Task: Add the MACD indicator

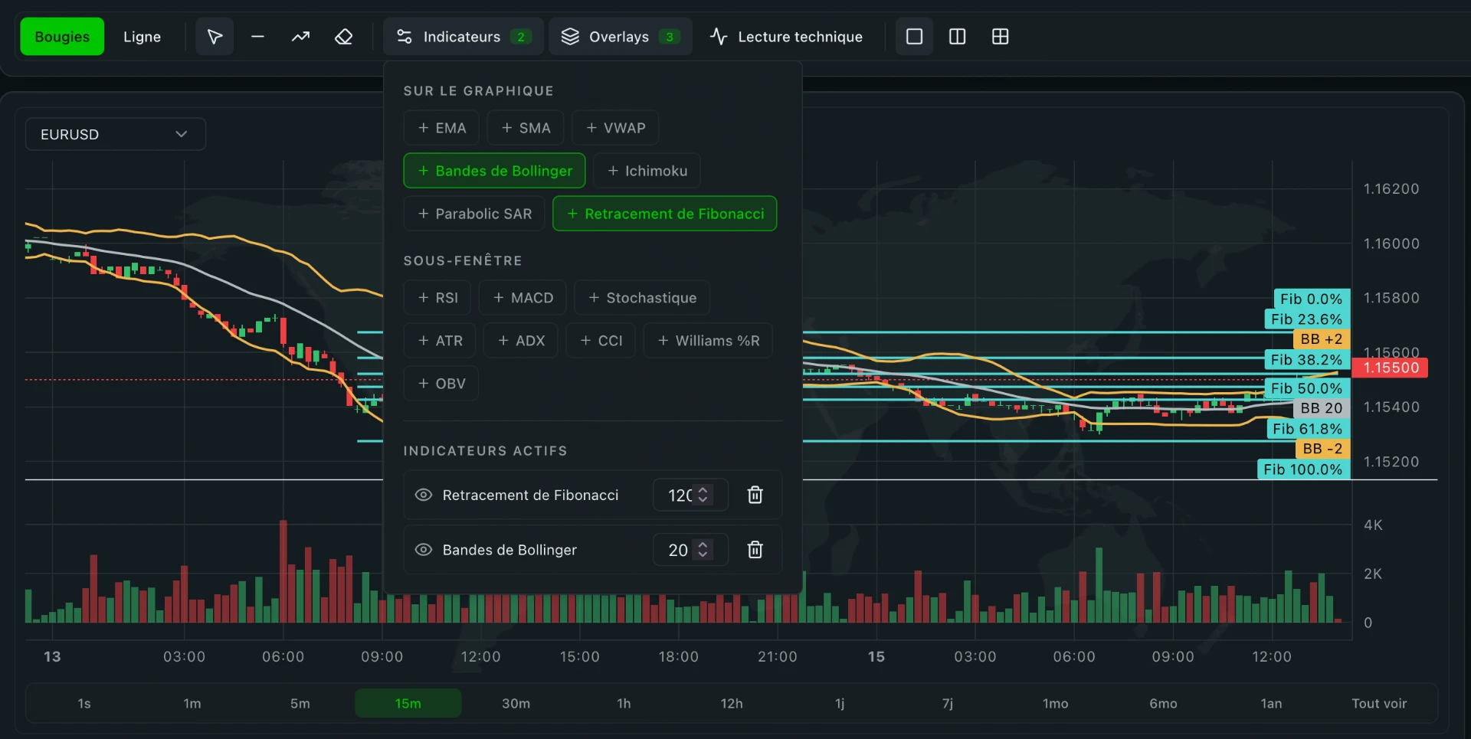Action: pos(523,298)
